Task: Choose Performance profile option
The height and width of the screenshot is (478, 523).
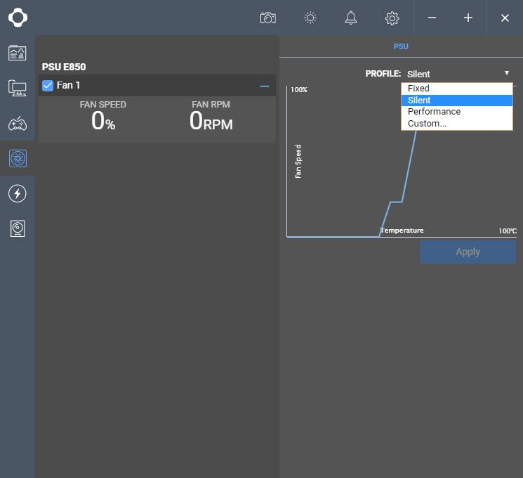Action: pos(456,112)
